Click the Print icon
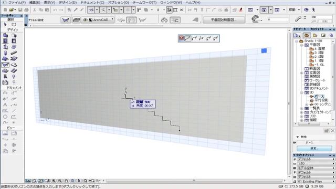 26,10
